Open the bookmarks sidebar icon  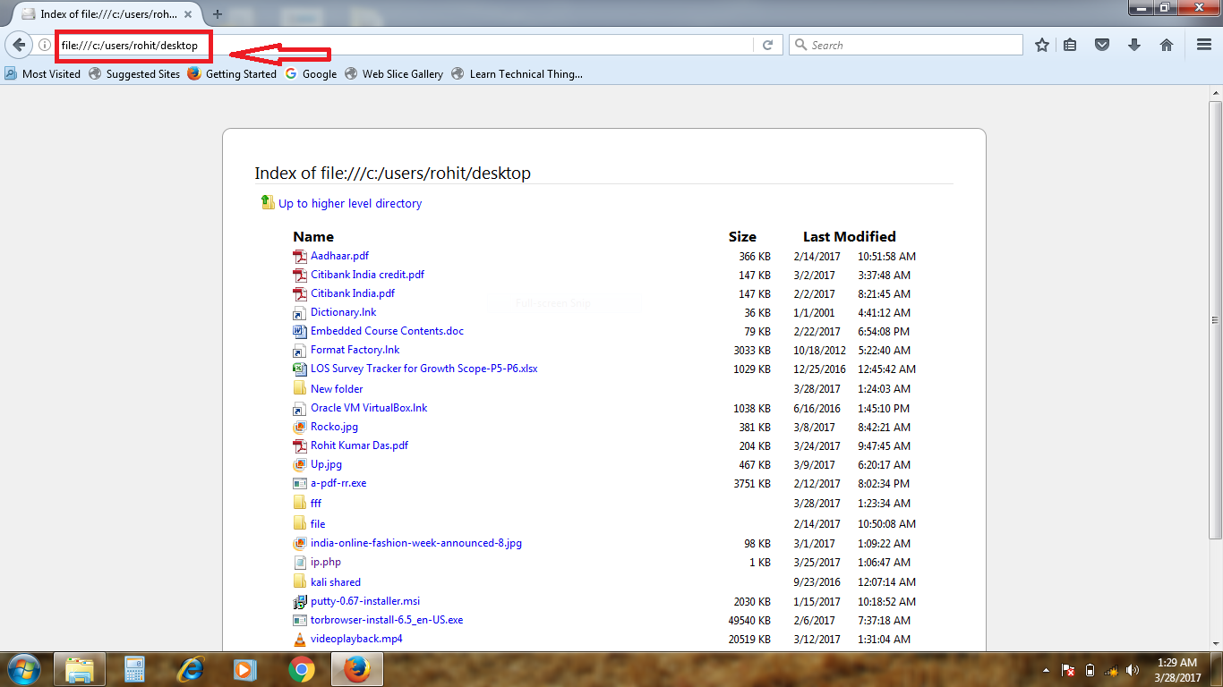click(1070, 45)
